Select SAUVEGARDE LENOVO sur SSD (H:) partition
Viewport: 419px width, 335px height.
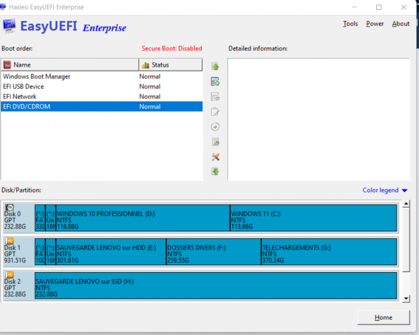(216, 285)
